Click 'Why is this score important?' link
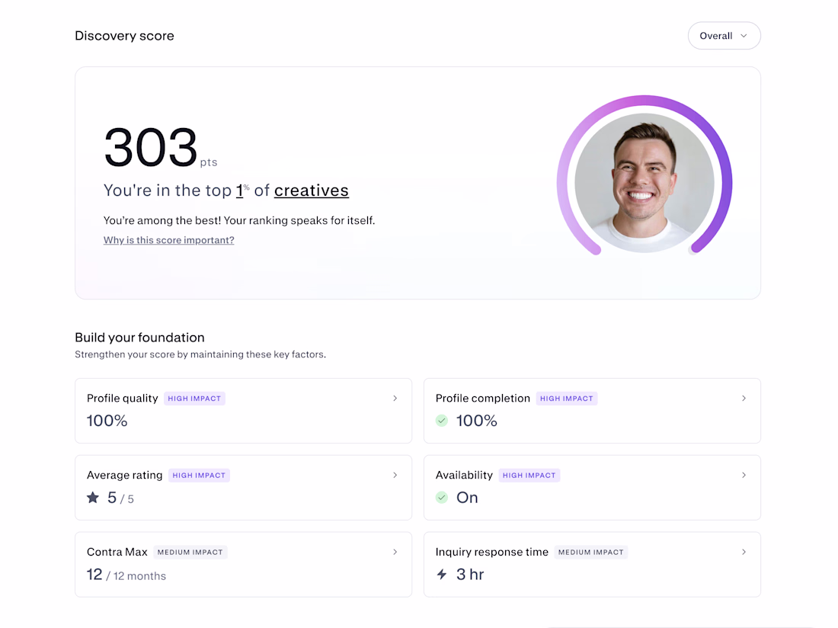838x628 pixels. (x=169, y=240)
